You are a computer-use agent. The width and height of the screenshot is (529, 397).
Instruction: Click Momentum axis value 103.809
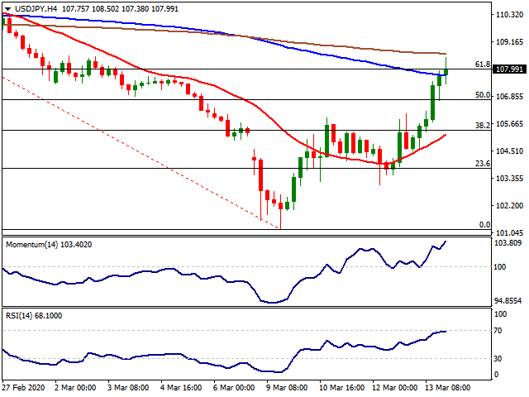tap(508, 242)
